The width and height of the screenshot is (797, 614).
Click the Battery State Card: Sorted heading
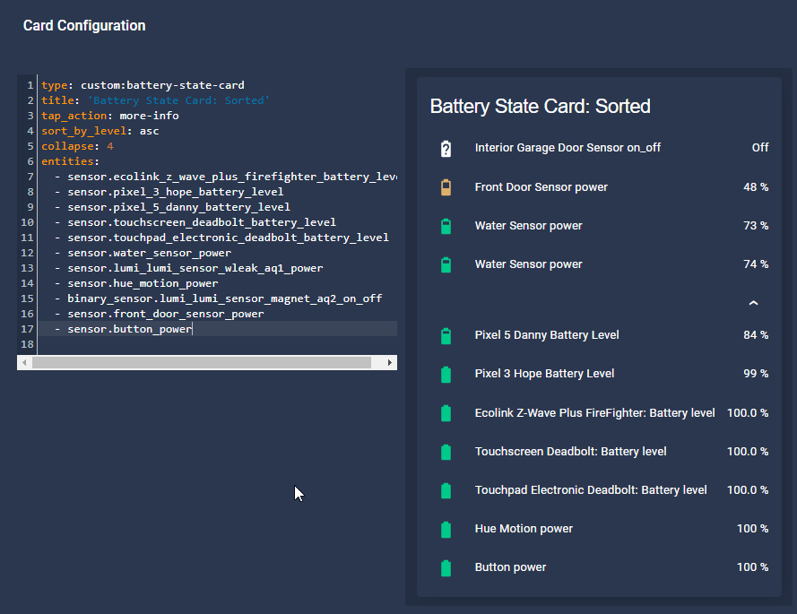pyautogui.click(x=540, y=107)
